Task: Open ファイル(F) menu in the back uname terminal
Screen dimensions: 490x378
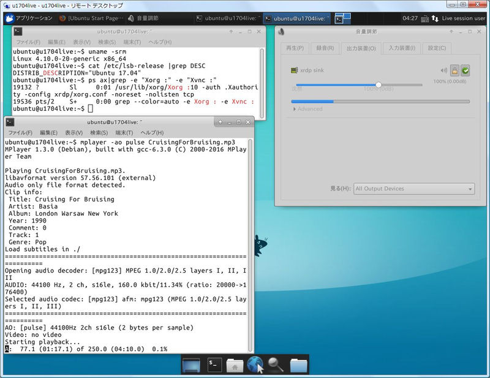Action: tap(28, 42)
